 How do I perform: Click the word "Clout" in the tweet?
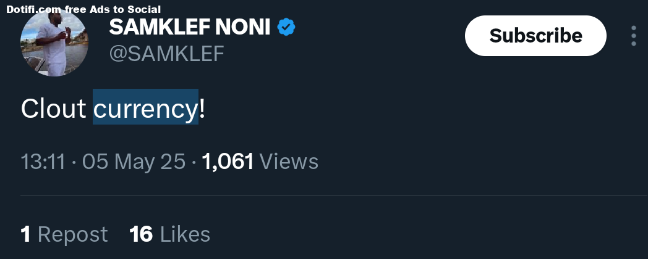click(x=53, y=109)
